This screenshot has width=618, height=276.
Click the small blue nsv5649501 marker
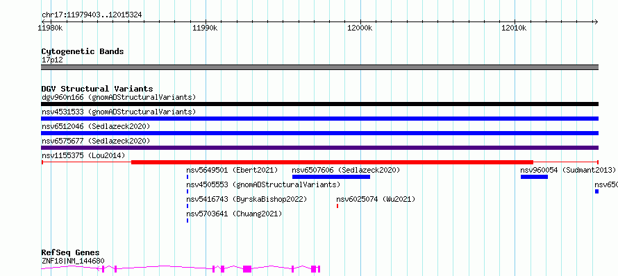[x=187, y=177]
